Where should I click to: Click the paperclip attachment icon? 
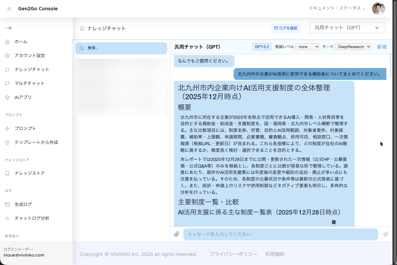click(177, 234)
